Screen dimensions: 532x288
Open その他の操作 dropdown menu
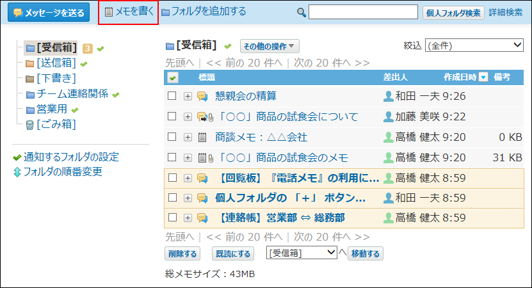click(270, 46)
